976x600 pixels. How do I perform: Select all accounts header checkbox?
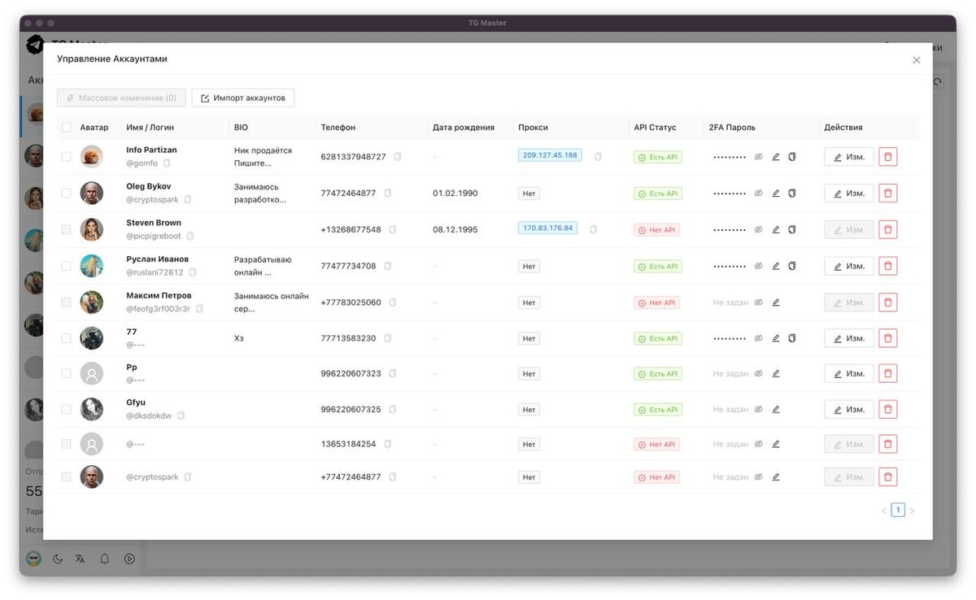tap(67, 127)
